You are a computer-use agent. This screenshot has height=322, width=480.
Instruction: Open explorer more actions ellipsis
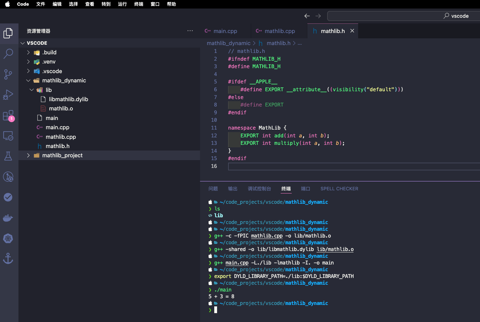click(190, 31)
